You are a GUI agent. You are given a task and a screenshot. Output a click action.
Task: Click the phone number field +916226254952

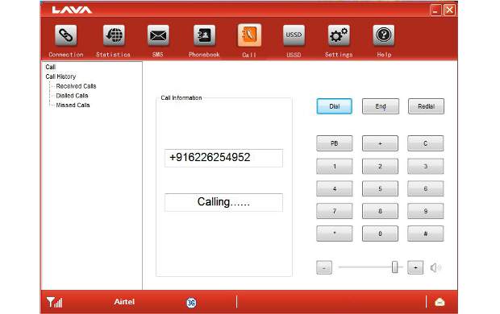(x=223, y=158)
